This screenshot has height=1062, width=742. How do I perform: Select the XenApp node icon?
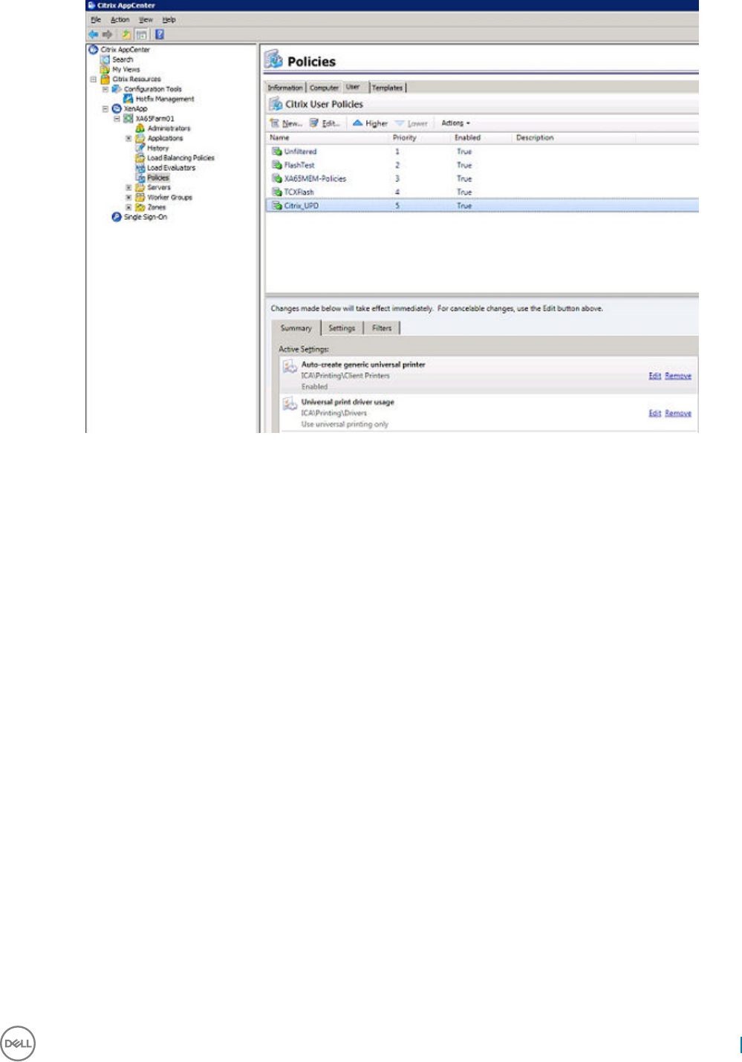tap(117, 108)
